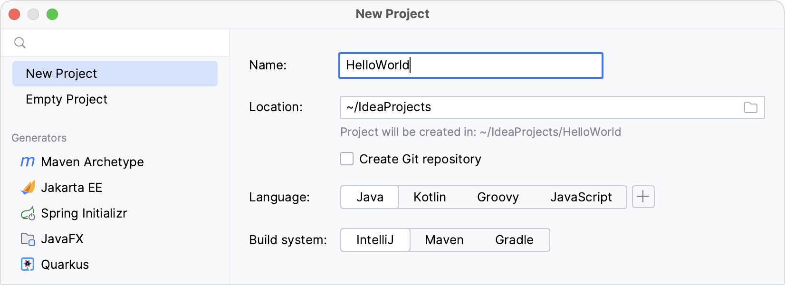The width and height of the screenshot is (785, 285).
Task: Click the Build system: label
Action: (x=288, y=240)
